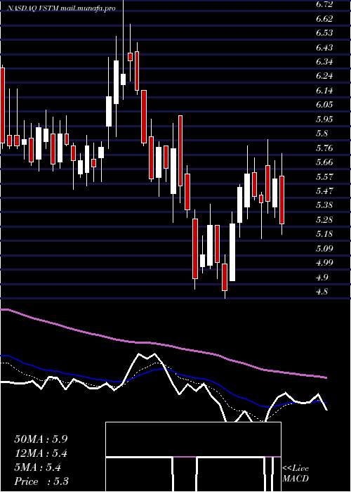Select the 5.47 price axis label
The width and height of the screenshot is (351, 492).
[x=324, y=190]
